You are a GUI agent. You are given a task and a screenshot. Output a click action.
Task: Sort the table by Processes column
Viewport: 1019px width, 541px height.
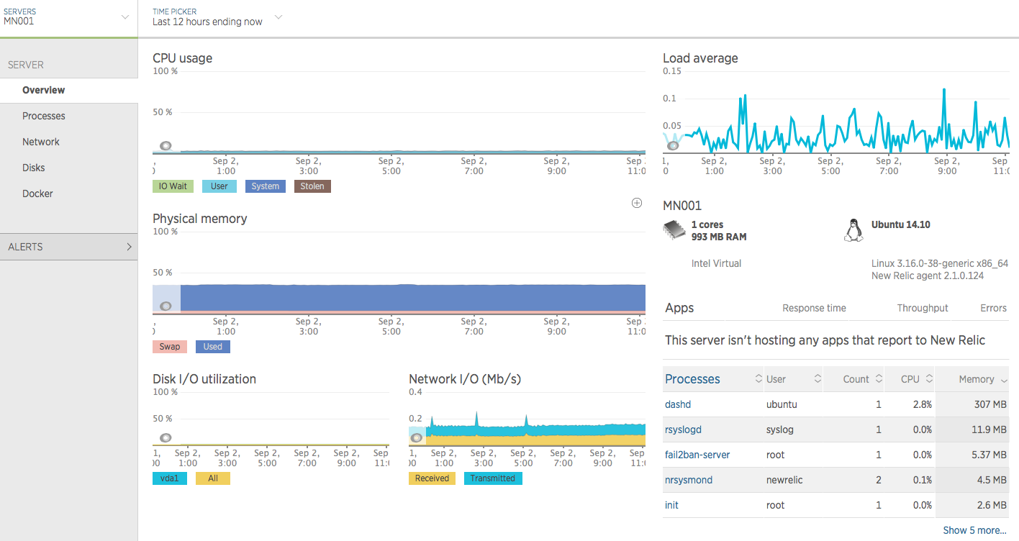713,379
